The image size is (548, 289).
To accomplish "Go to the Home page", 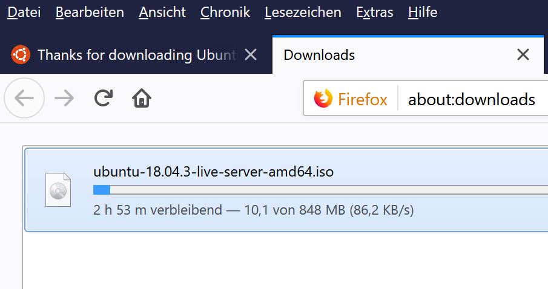I will (x=142, y=98).
